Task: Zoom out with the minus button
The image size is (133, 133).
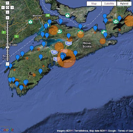Action: point(8,64)
